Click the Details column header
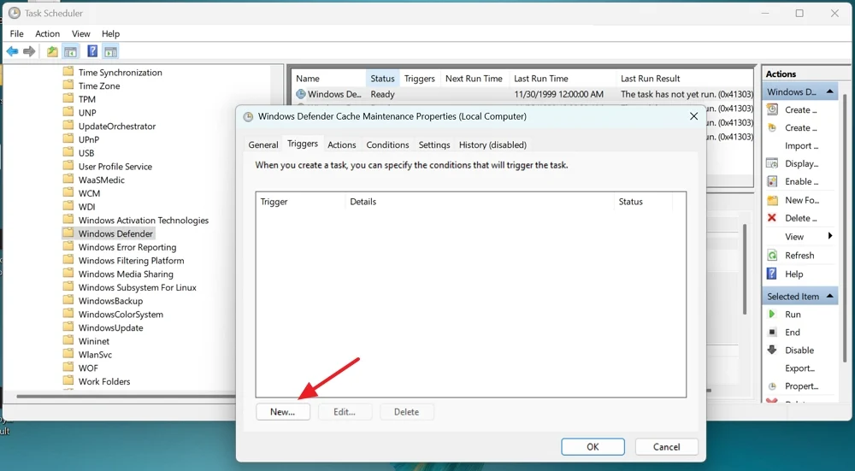Image resolution: width=855 pixels, height=471 pixels. coord(480,202)
